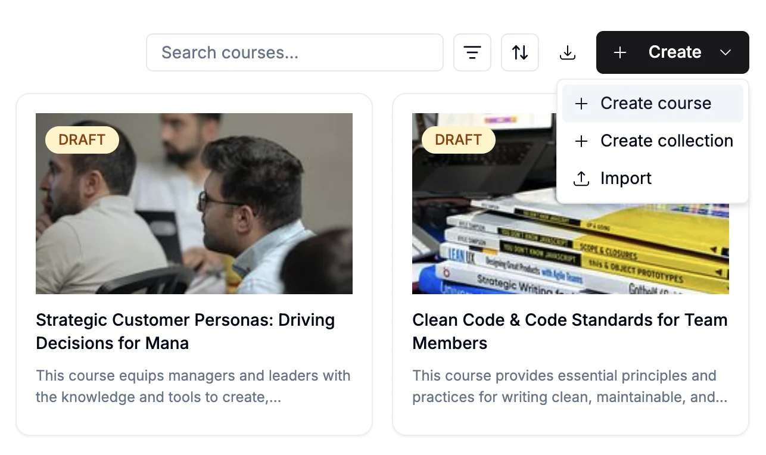Click the plus icon in Create button
Screen dimensions: 766x455
point(620,52)
